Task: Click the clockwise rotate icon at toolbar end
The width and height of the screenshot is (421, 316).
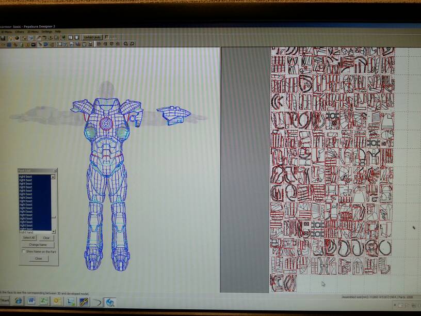Action: (132, 44)
